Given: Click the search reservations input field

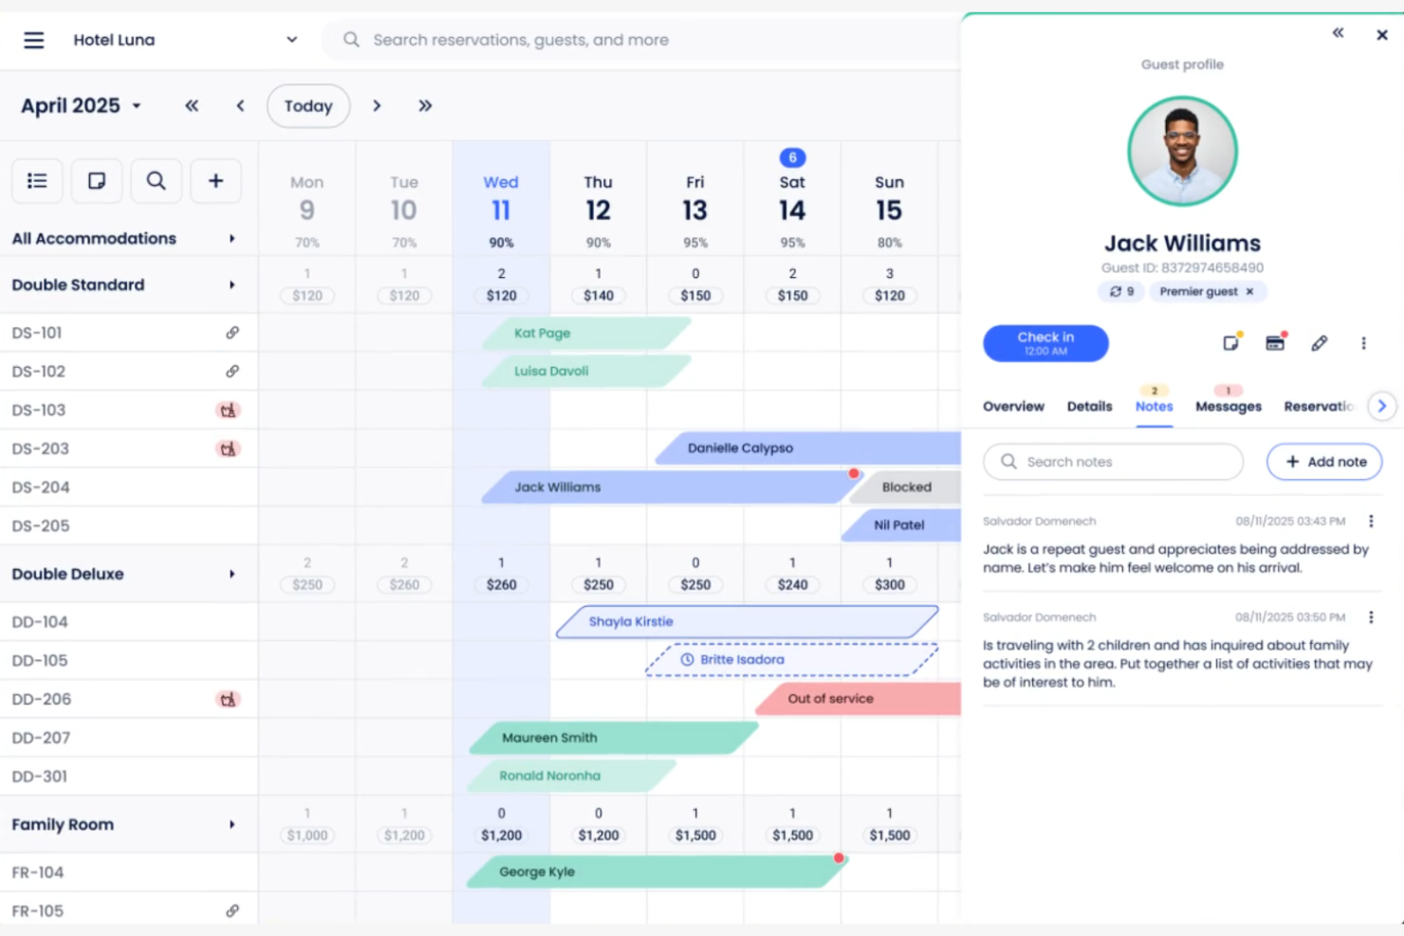Looking at the screenshot, I should (x=640, y=40).
